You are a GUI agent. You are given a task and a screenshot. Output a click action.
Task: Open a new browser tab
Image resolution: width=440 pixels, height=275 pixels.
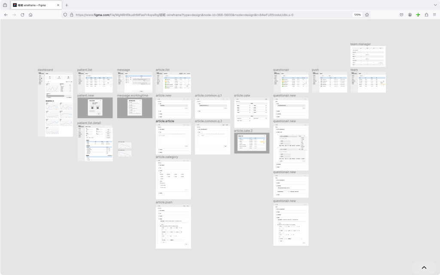[x=67, y=5]
